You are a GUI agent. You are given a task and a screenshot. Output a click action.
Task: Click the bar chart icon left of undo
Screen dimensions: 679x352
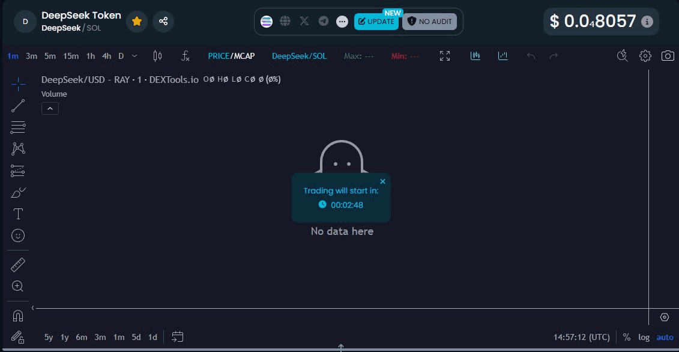(x=502, y=56)
